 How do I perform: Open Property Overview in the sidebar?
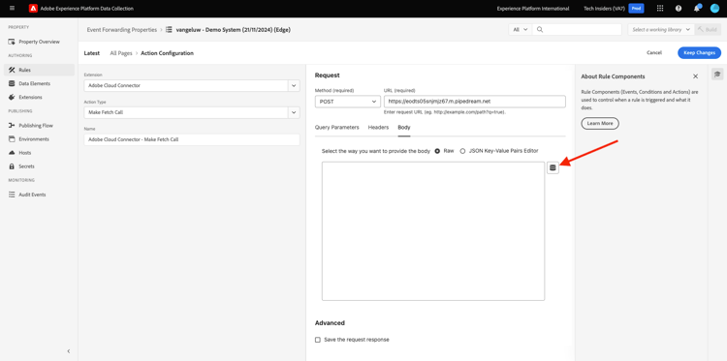[x=39, y=42]
